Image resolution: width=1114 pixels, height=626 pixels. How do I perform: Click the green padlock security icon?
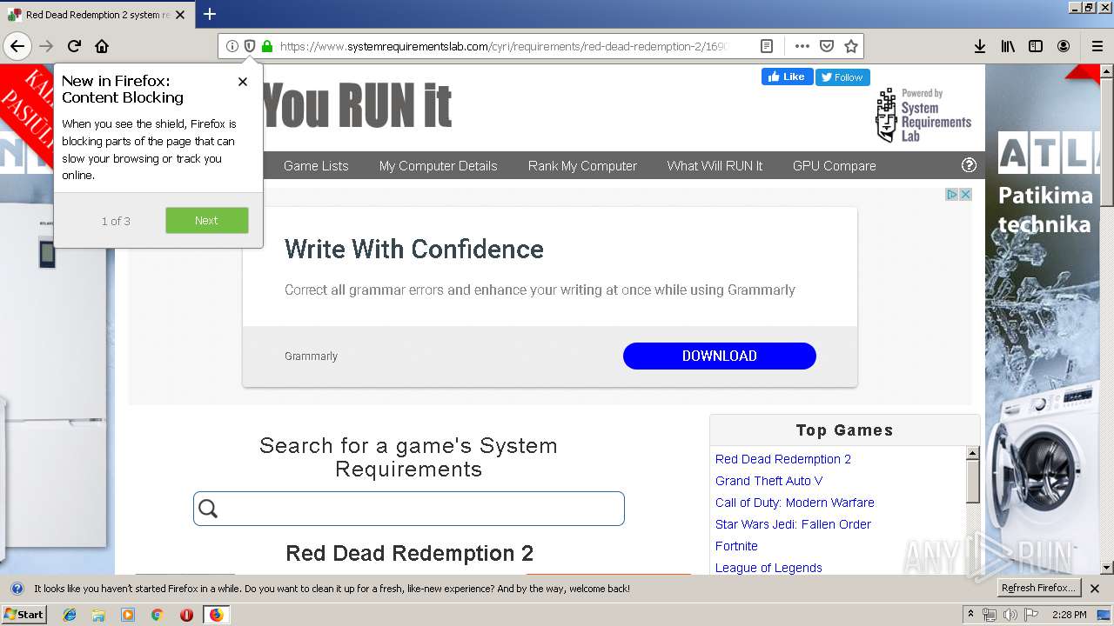267,46
